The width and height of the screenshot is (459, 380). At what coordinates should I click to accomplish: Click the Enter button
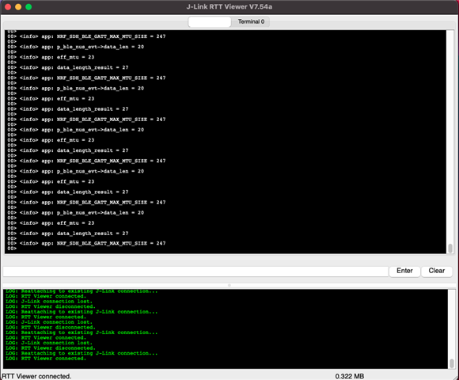point(404,271)
